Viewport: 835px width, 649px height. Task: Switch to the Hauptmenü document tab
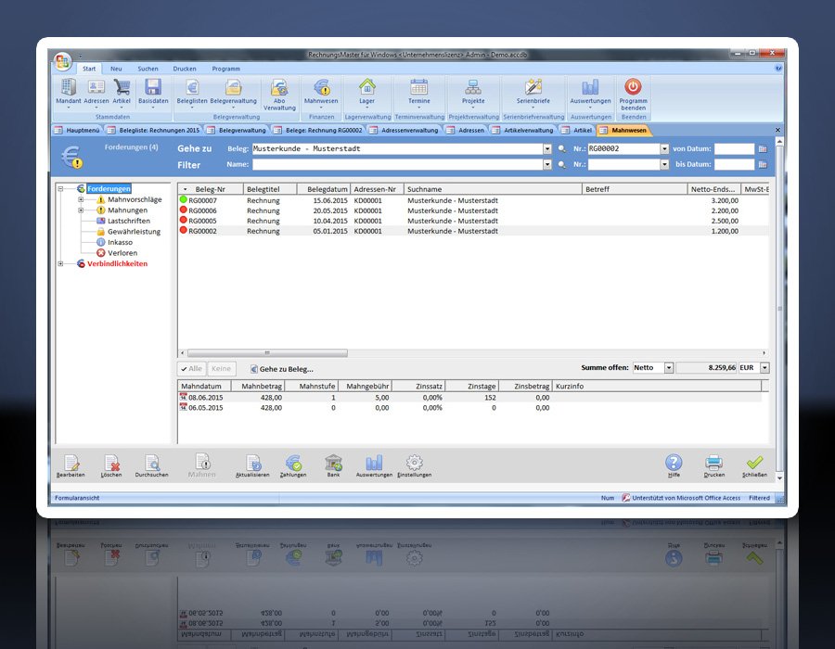click(x=78, y=131)
